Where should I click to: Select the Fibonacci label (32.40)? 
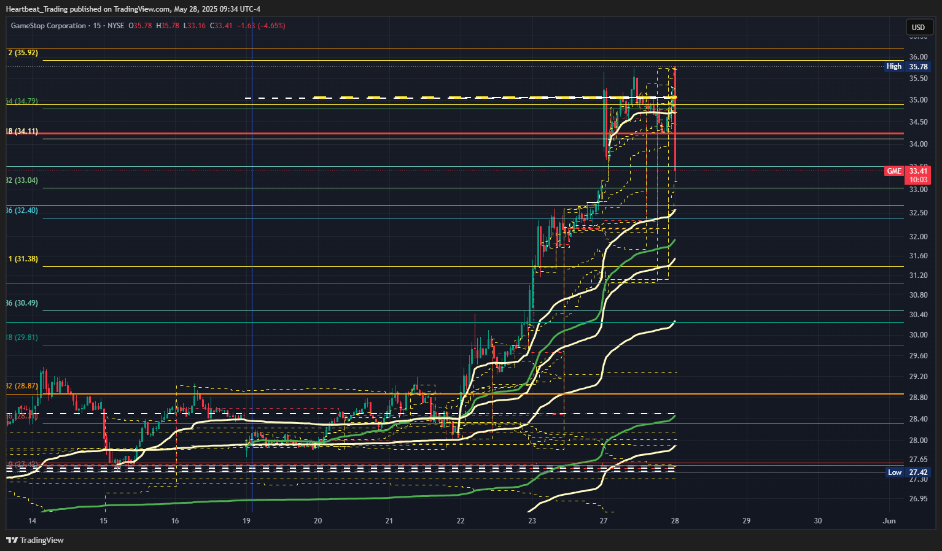[x=23, y=210]
